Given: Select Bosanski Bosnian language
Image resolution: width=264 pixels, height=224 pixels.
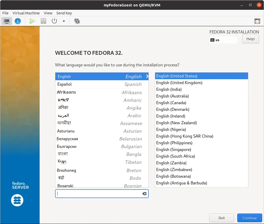Looking at the screenshot, I should click(x=102, y=185).
